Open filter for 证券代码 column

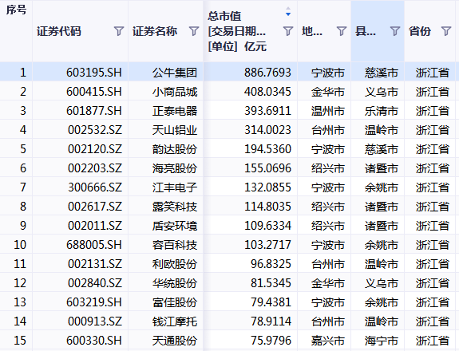(119, 31)
